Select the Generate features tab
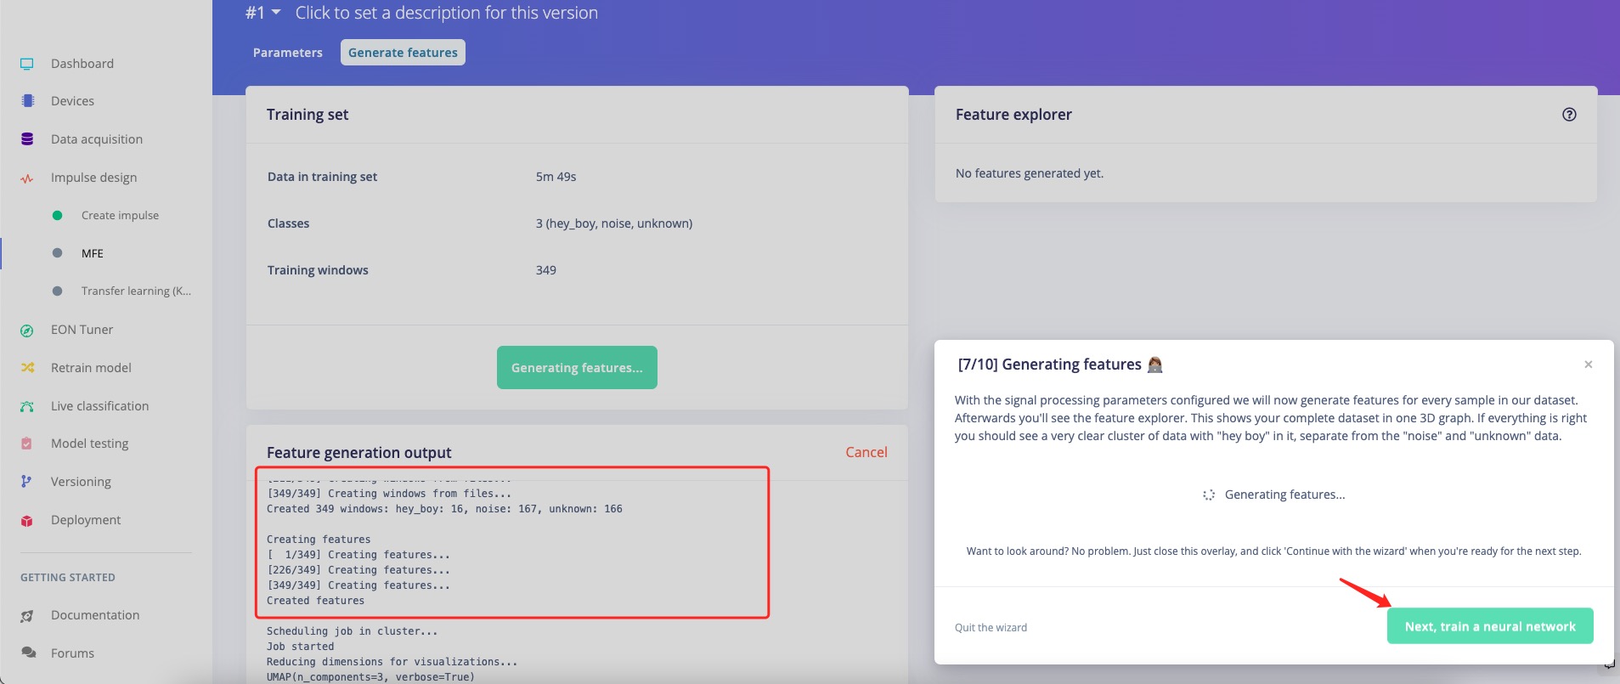Viewport: 1620px width, 684px height. (x=403, y=53)
